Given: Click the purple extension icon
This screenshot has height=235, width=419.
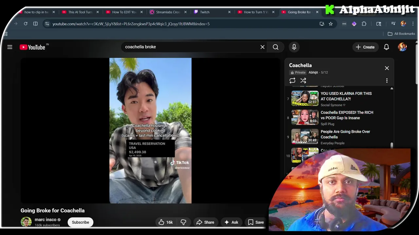Looking at the screenshot, I should click(x=354, y=23).
